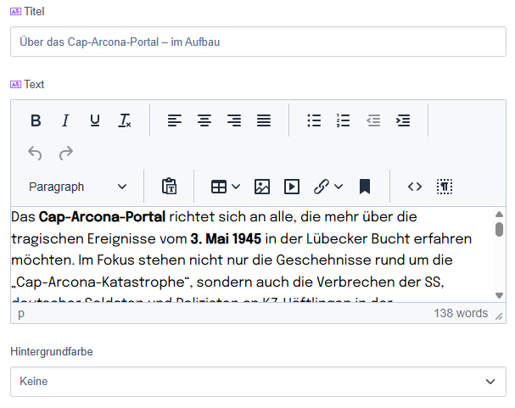This screenshot has width=515, height=408.
Task: Toggle italic text formatting
Action: tap(64, 120)
